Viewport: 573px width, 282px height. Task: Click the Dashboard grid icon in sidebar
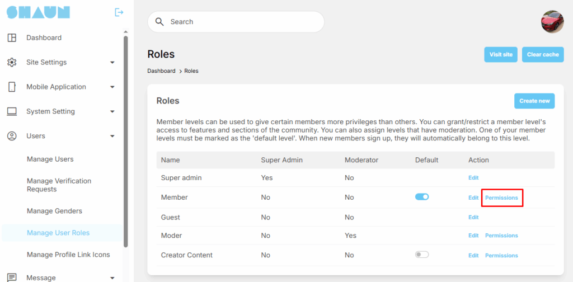[x=12, y=37]
